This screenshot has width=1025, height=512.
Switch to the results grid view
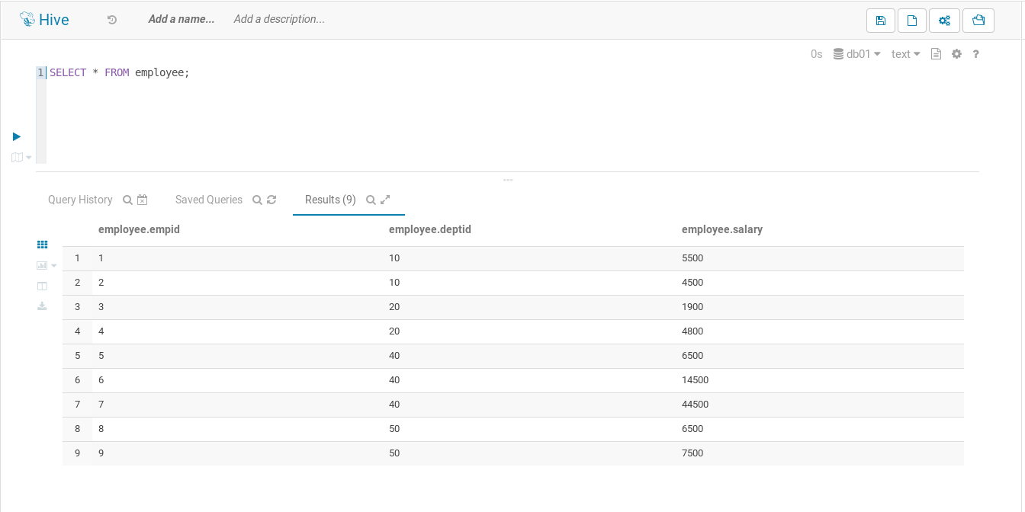click(x=43, y=245)
